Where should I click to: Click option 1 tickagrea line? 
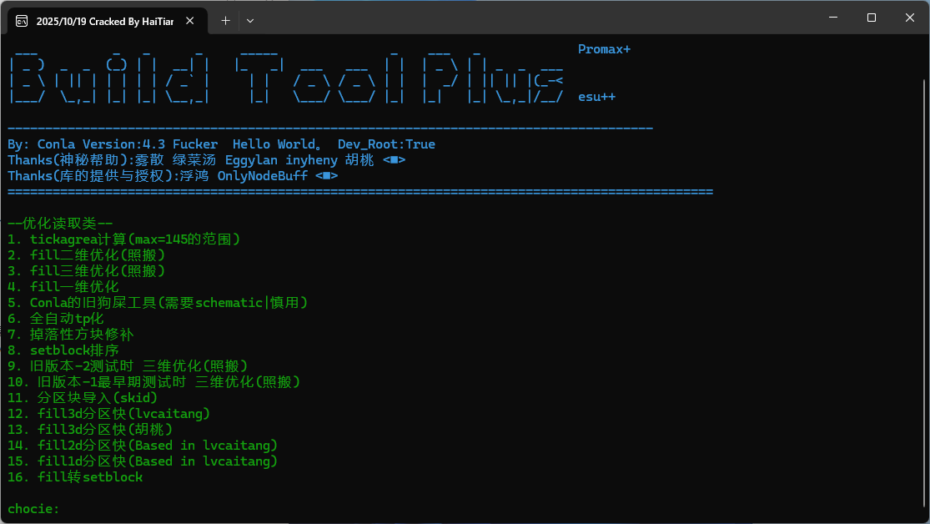(123, 239)
